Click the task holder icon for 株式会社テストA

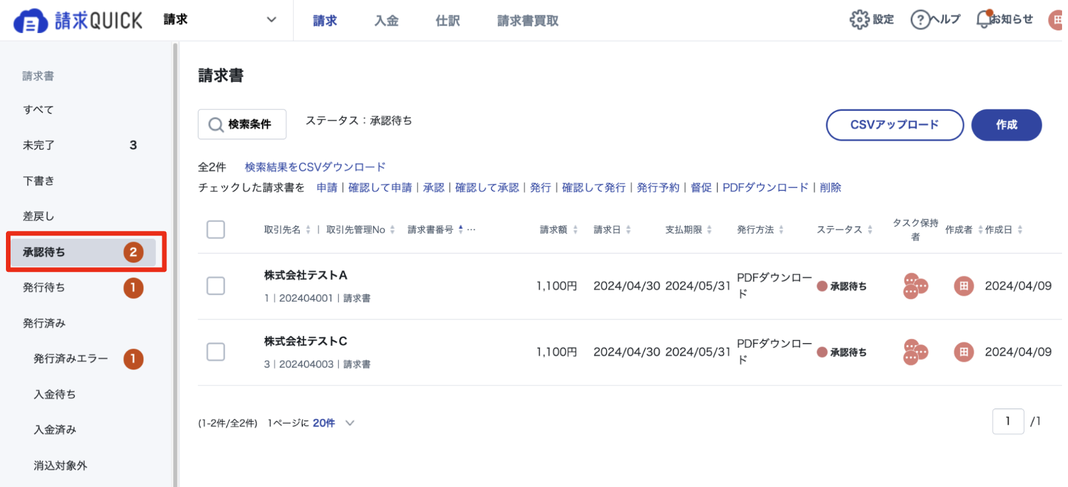915,286
